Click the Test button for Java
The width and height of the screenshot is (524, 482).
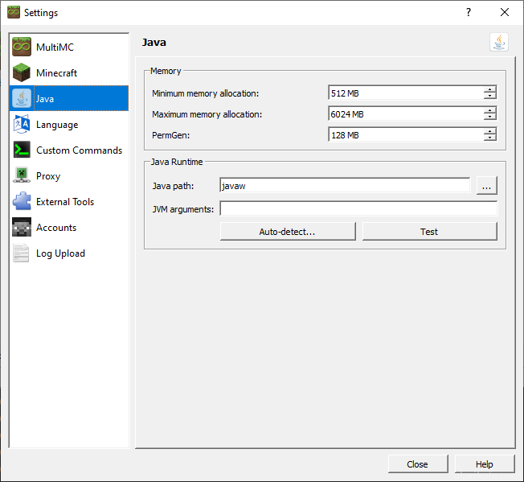point(430,232)
